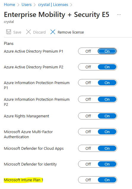
Task: Turn off Microsoft Azure Multi-Factor Authentication
Action: (x=88, y=132)
